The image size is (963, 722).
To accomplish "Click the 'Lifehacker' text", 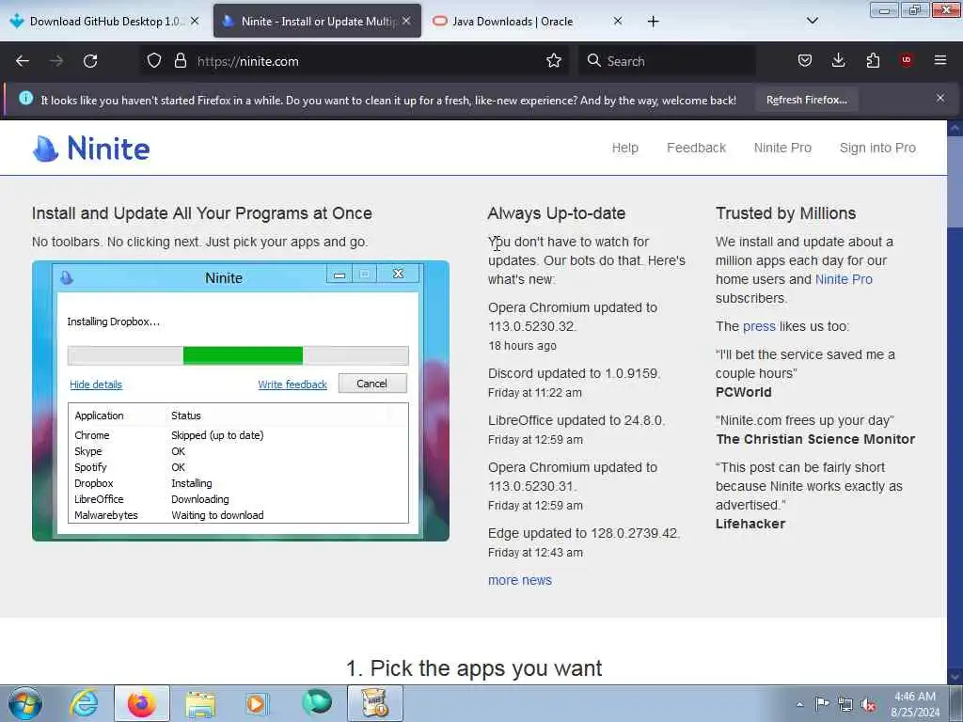I will [x=750, y=524].
